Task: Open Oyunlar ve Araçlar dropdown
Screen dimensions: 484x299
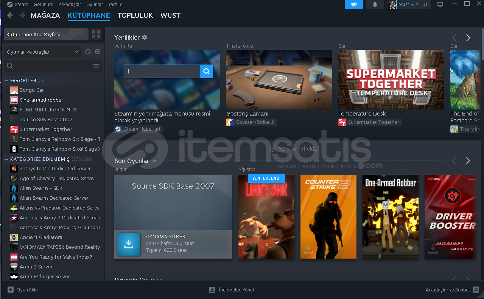Action: [43, 52]
